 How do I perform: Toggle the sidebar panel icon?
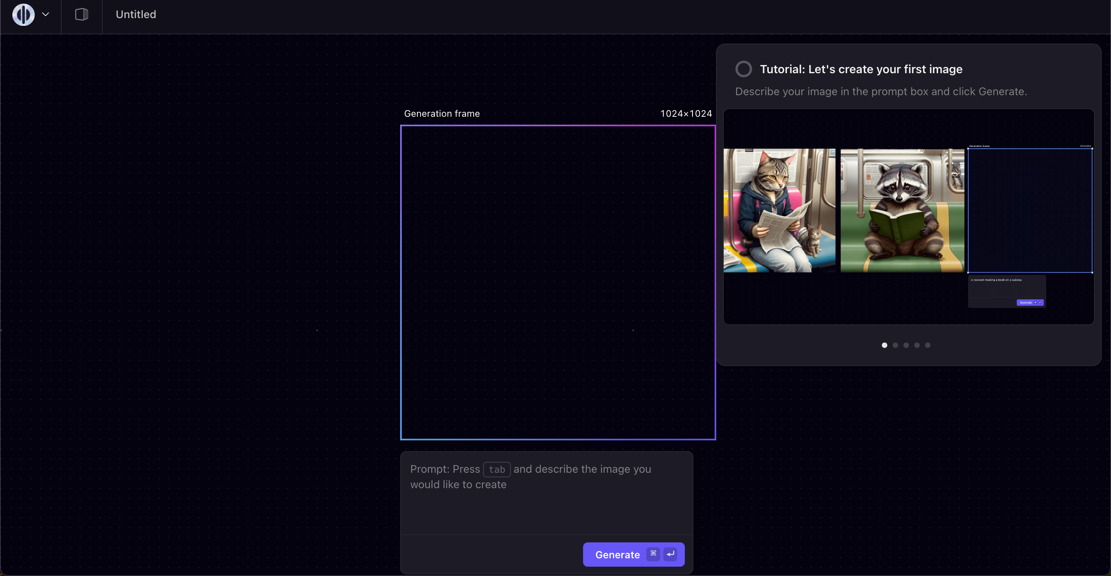tap(81, 15)
